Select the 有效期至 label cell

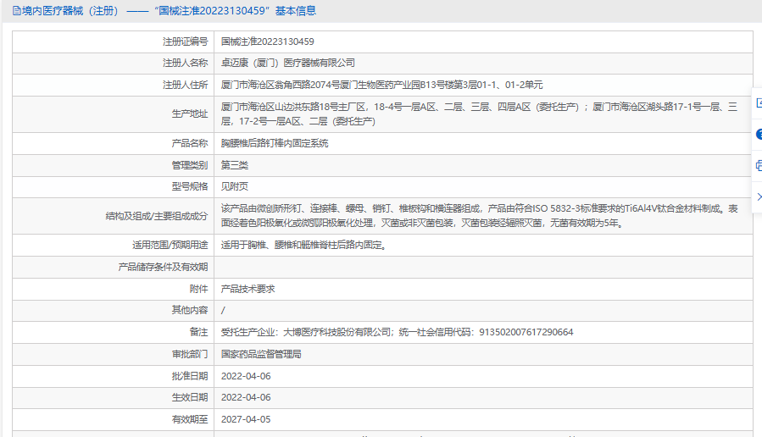click(114, 419)
